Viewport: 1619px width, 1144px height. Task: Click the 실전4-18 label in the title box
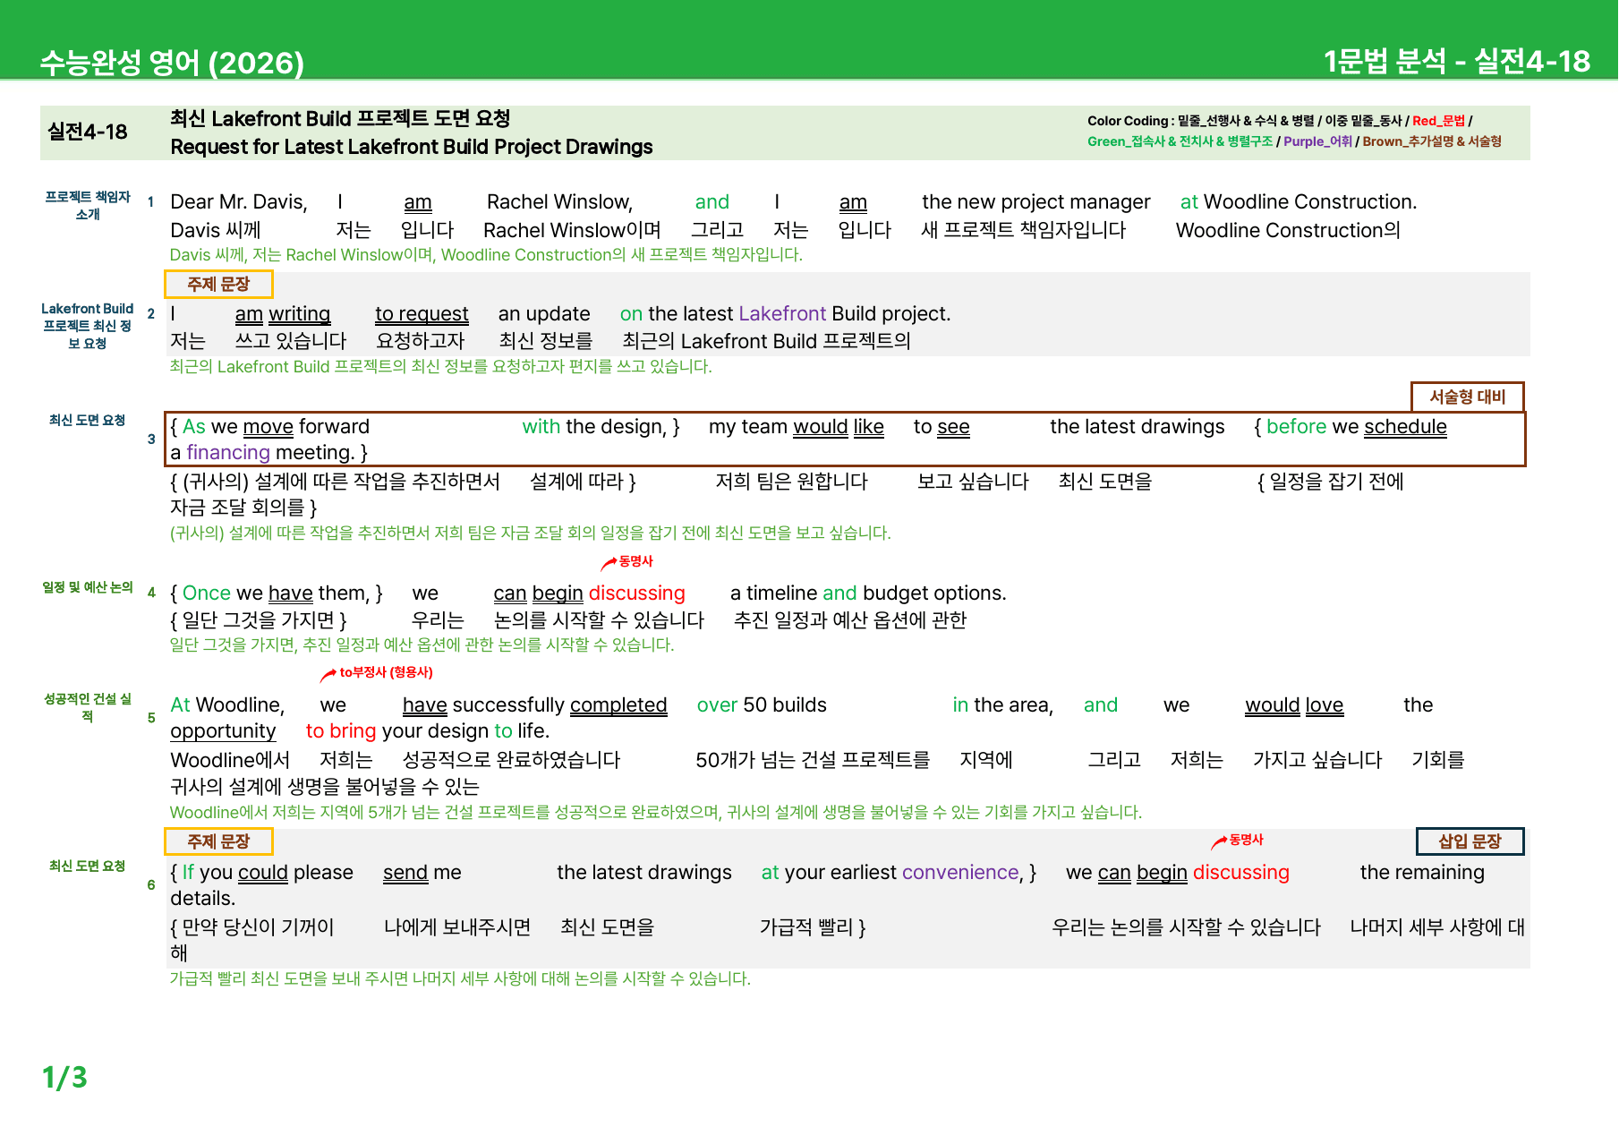point(88,132)
